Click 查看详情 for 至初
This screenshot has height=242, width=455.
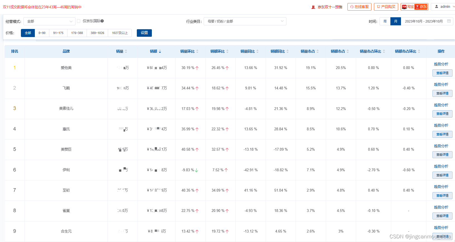pyautogui.click(x=442, y=195)
